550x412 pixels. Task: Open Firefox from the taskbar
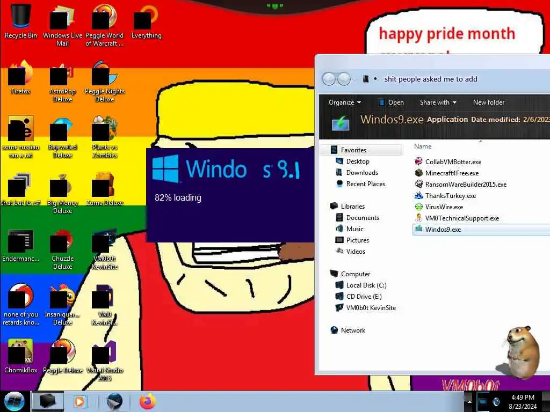(148, 401)
